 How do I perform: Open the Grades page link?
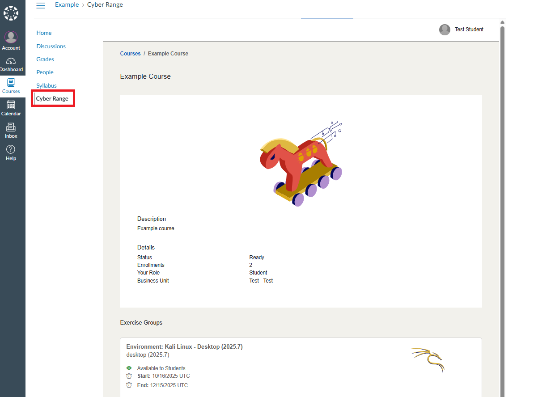coord(45,59)
